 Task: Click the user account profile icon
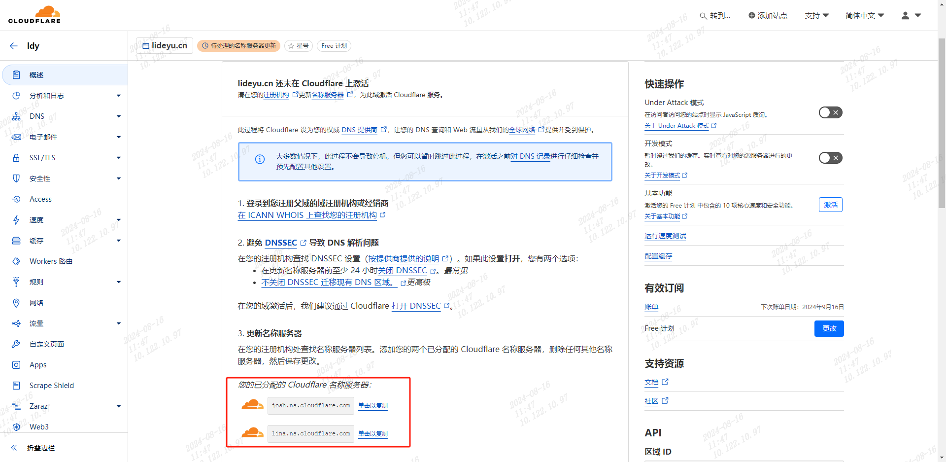click(905, 15)
